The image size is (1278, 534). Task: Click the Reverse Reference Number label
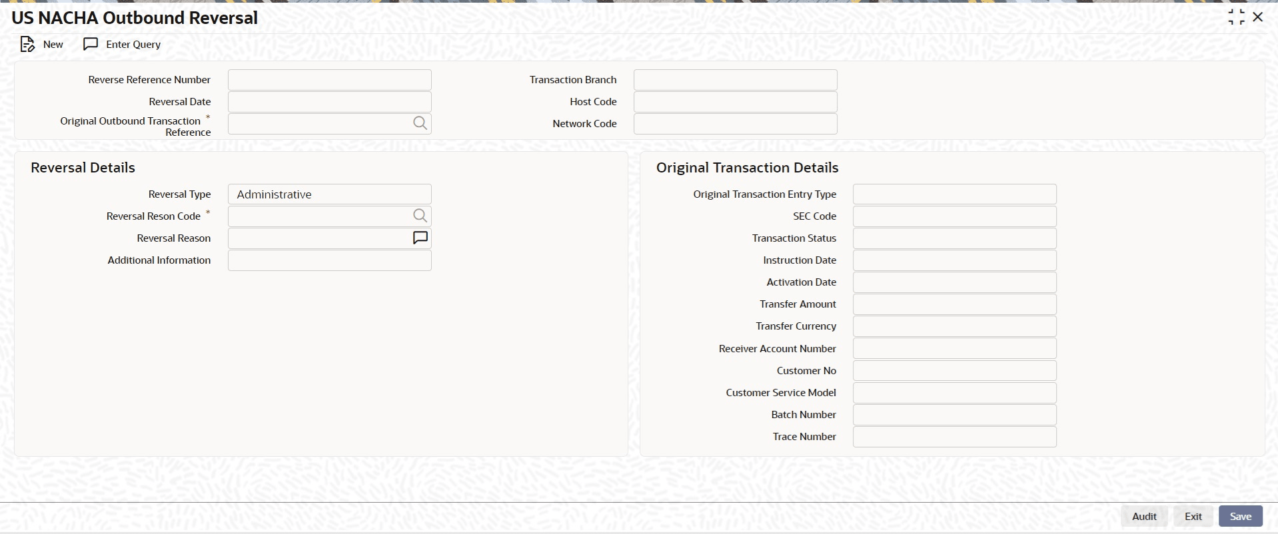(x=149, y=80)
